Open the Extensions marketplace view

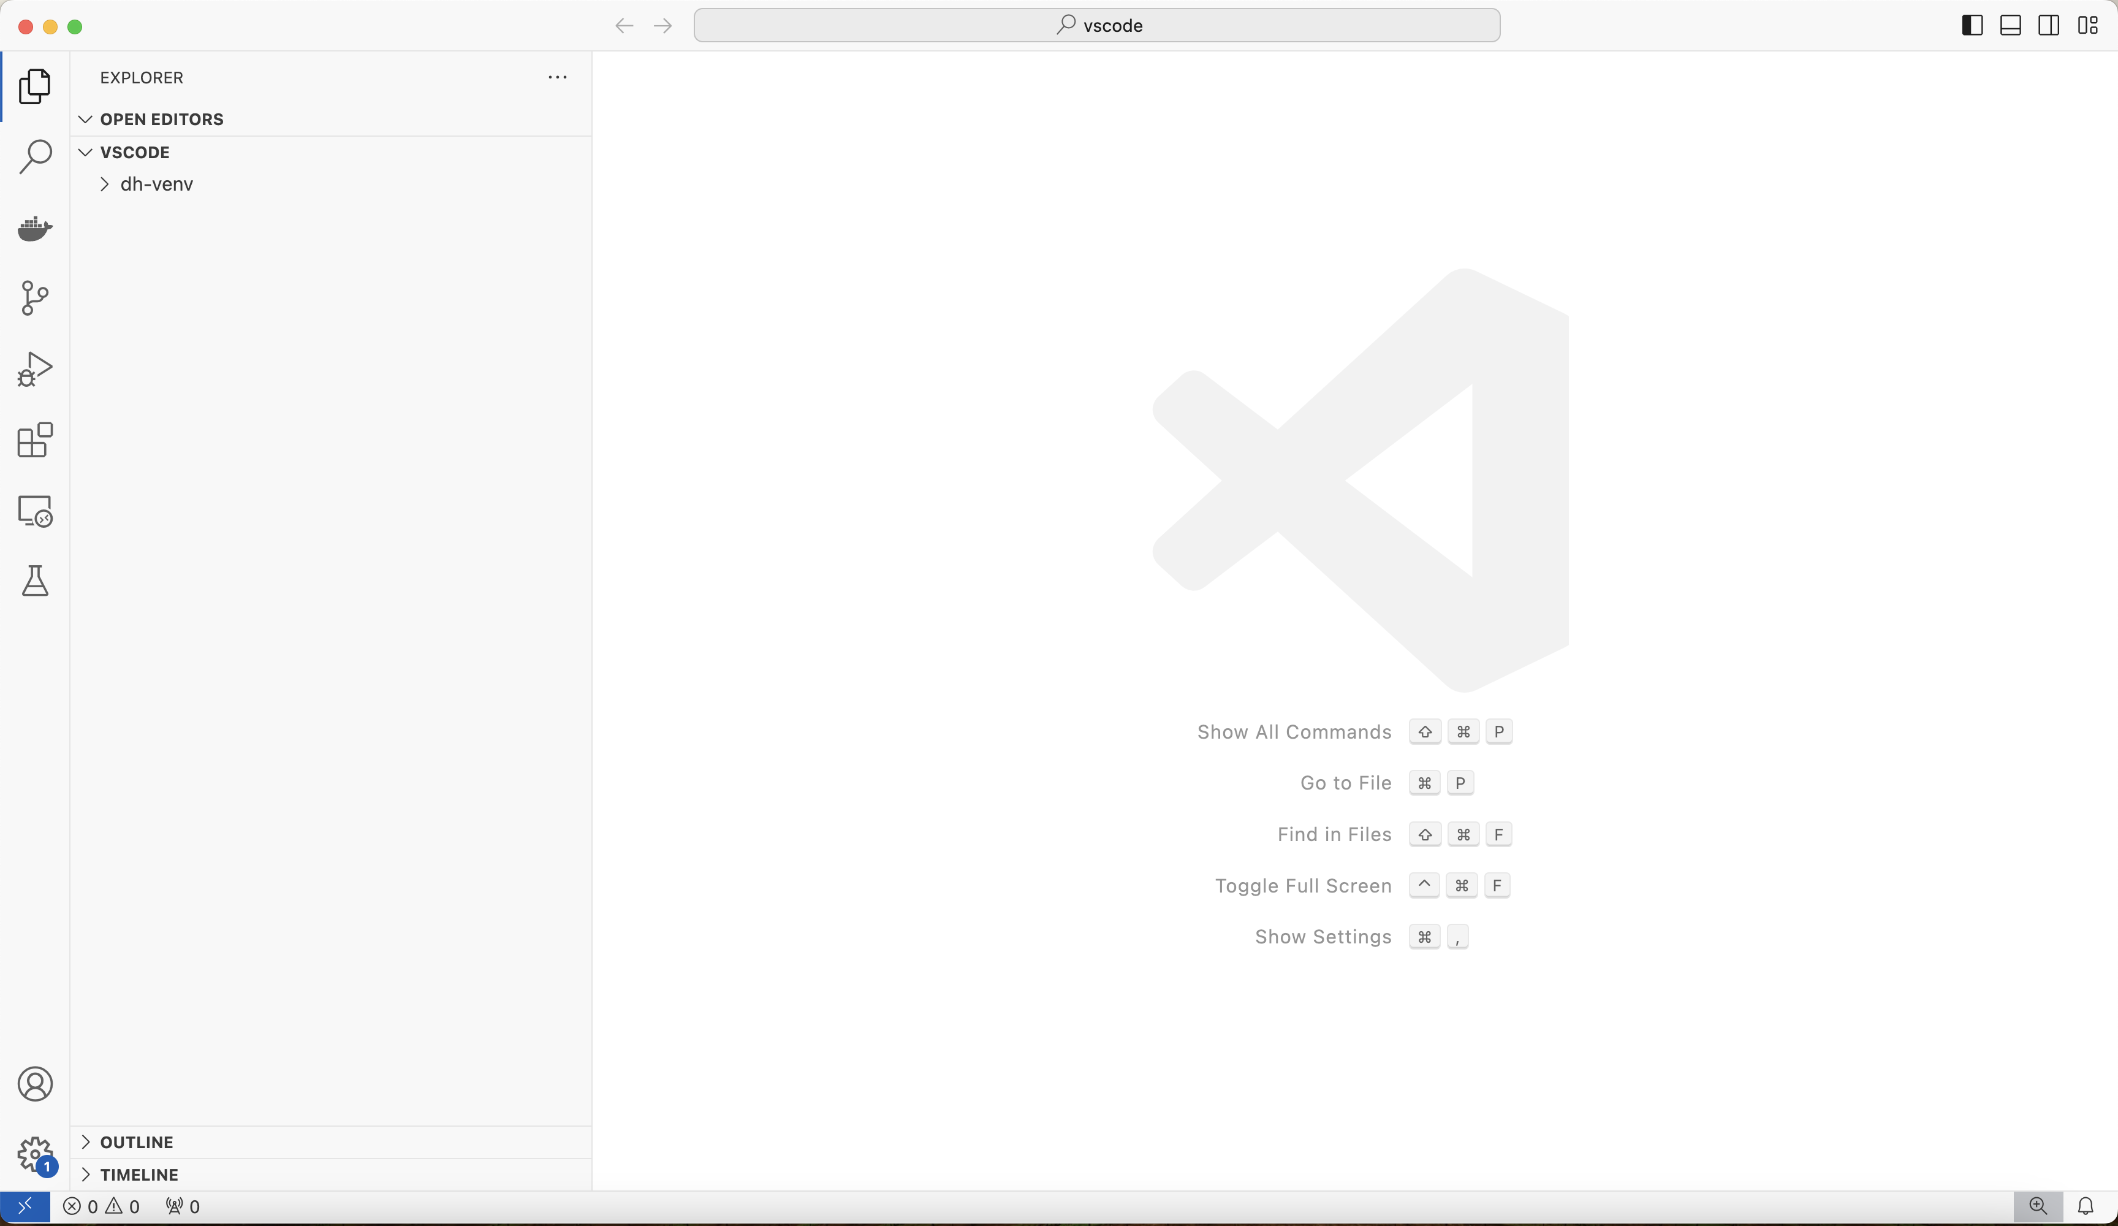click(x=34, y=440)
